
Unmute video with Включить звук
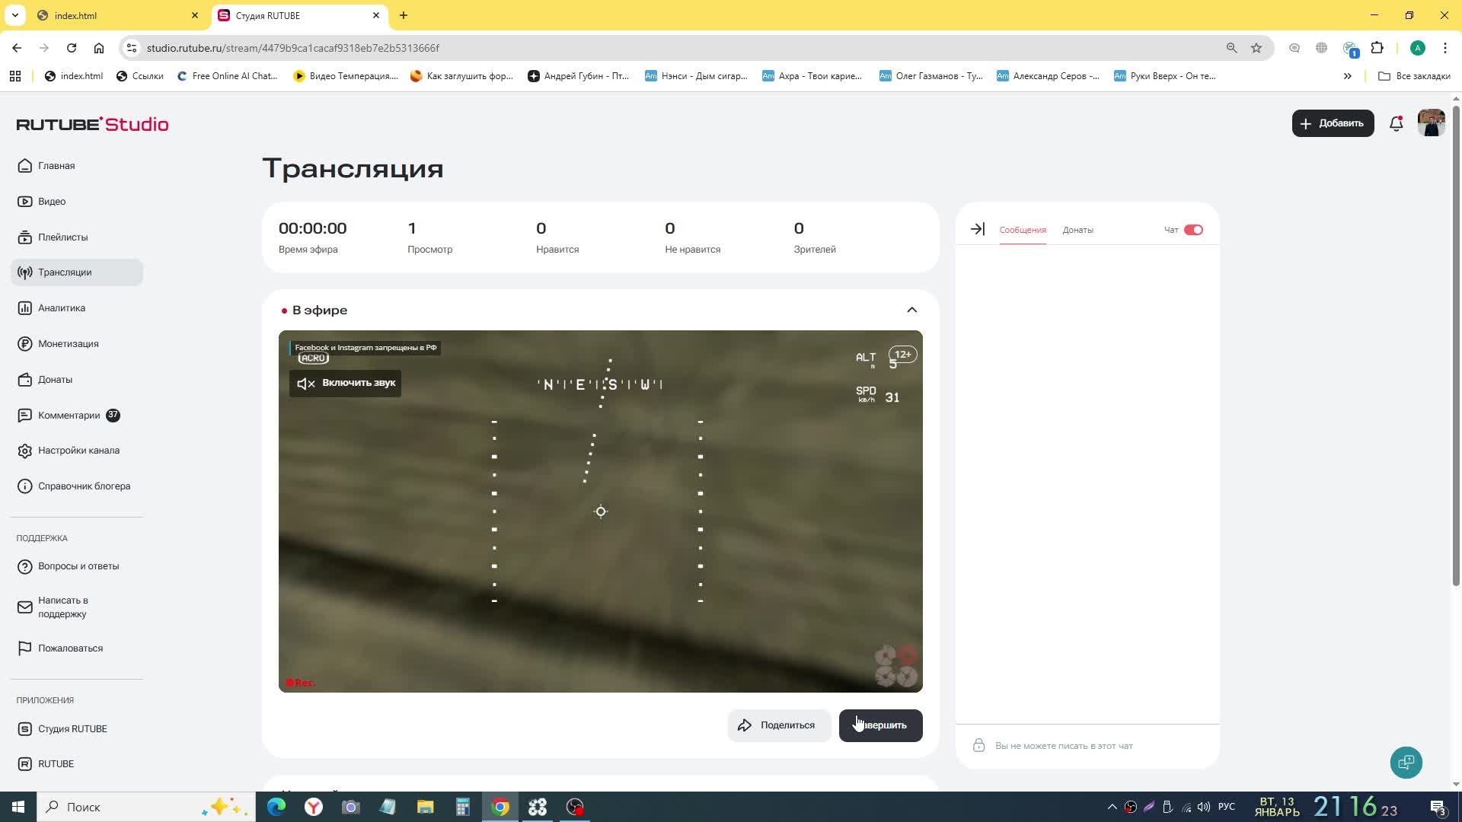tap(346, 383)
